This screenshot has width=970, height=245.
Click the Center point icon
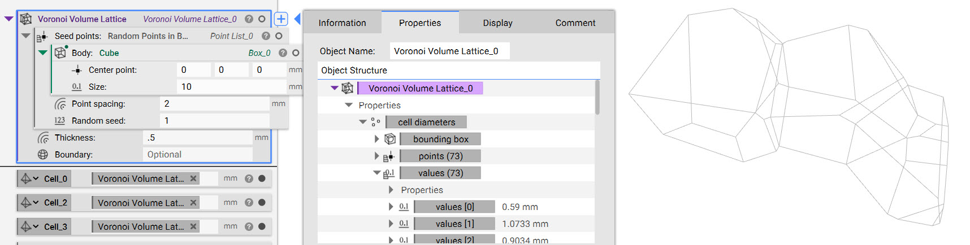click(77, 70)
